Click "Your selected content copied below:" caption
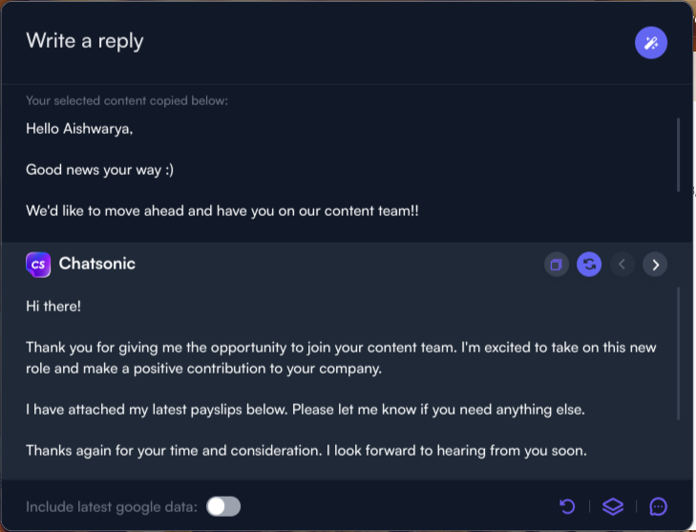Screen dimensions: 696x532 [127, 100]
